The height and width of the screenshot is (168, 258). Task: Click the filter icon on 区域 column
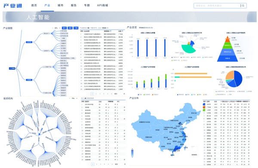(x=123, y=31)
